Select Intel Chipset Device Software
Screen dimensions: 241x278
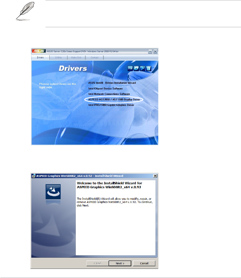click(x=105, y=89)
